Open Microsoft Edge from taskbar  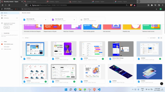click(76, 89)
